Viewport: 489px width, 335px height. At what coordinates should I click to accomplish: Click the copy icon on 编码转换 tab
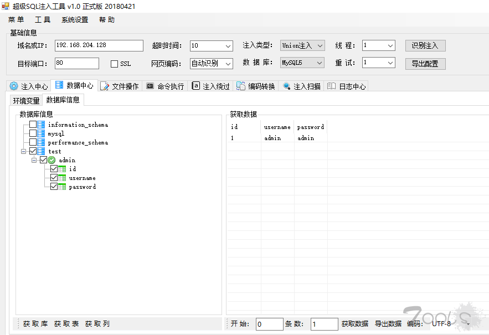click(x=241, y=86)
